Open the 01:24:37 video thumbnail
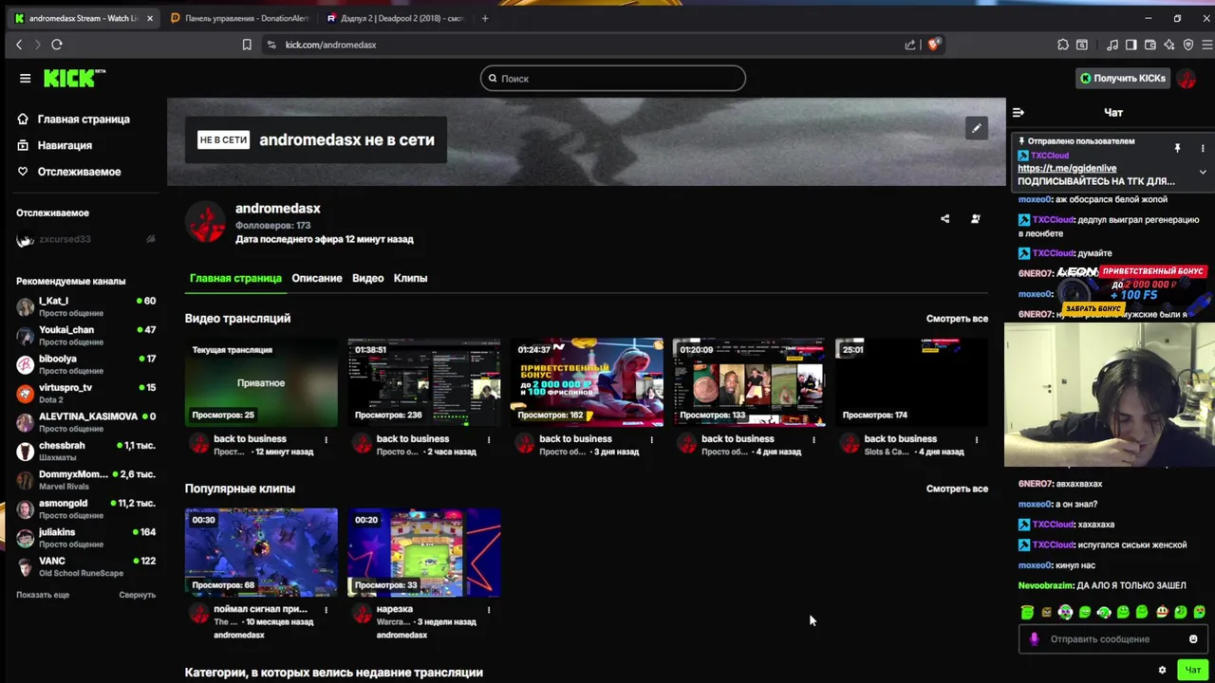The height and width of the screenshot is (683, 1215). coord(587,382)
